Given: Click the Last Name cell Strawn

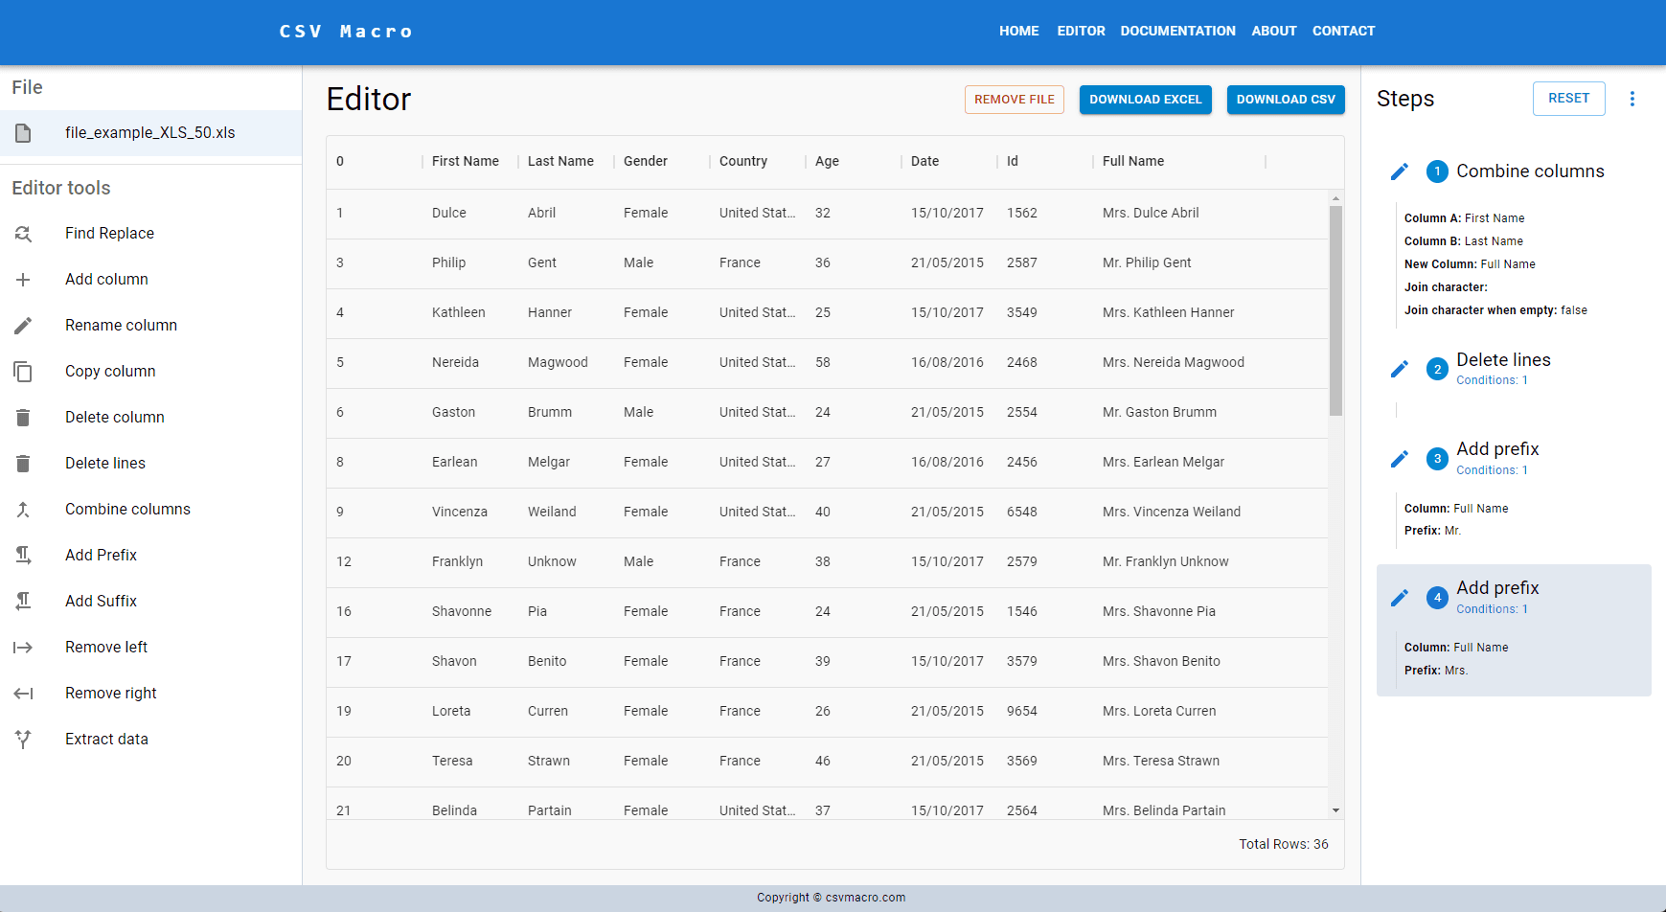Looking at the screenshot, I should coord(549,761).
